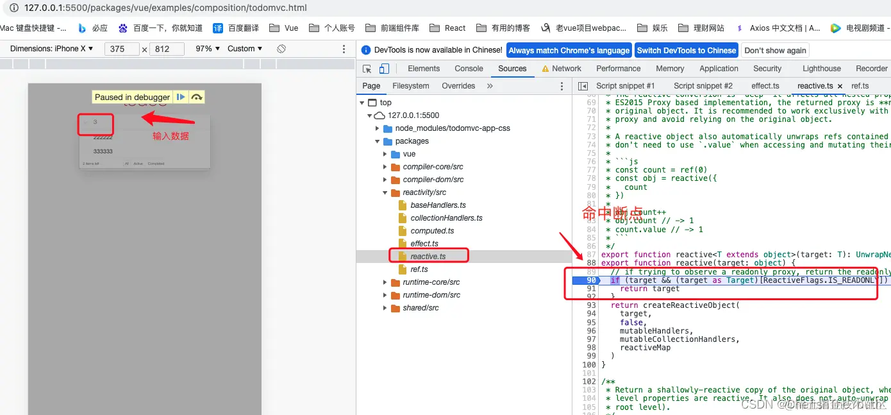The height and width of the screenshot is (415, 891).
Task: Switch to the Application panel
Action: coord(719,69)
